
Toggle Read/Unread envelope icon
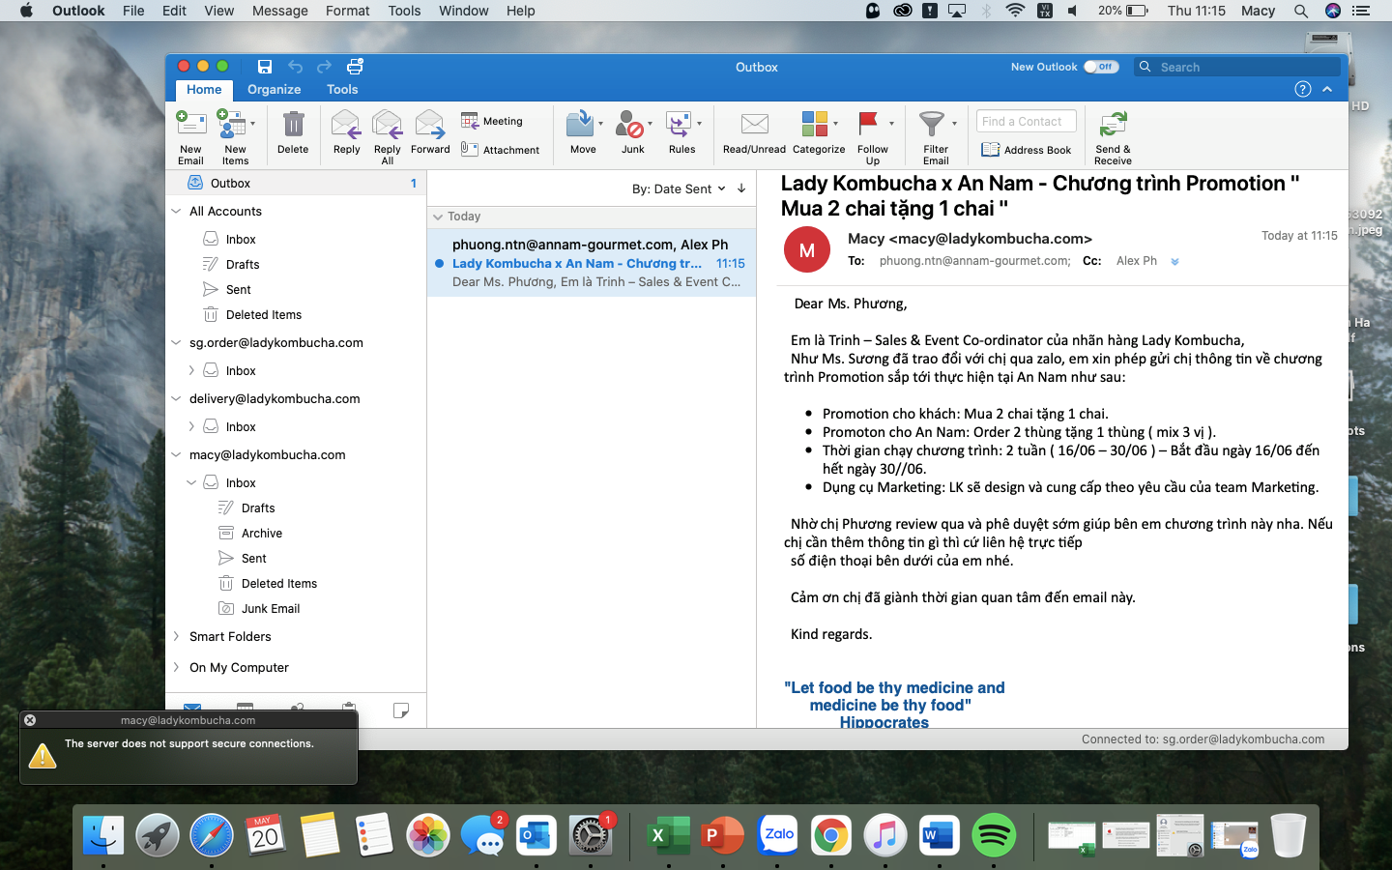coord(754,124)
